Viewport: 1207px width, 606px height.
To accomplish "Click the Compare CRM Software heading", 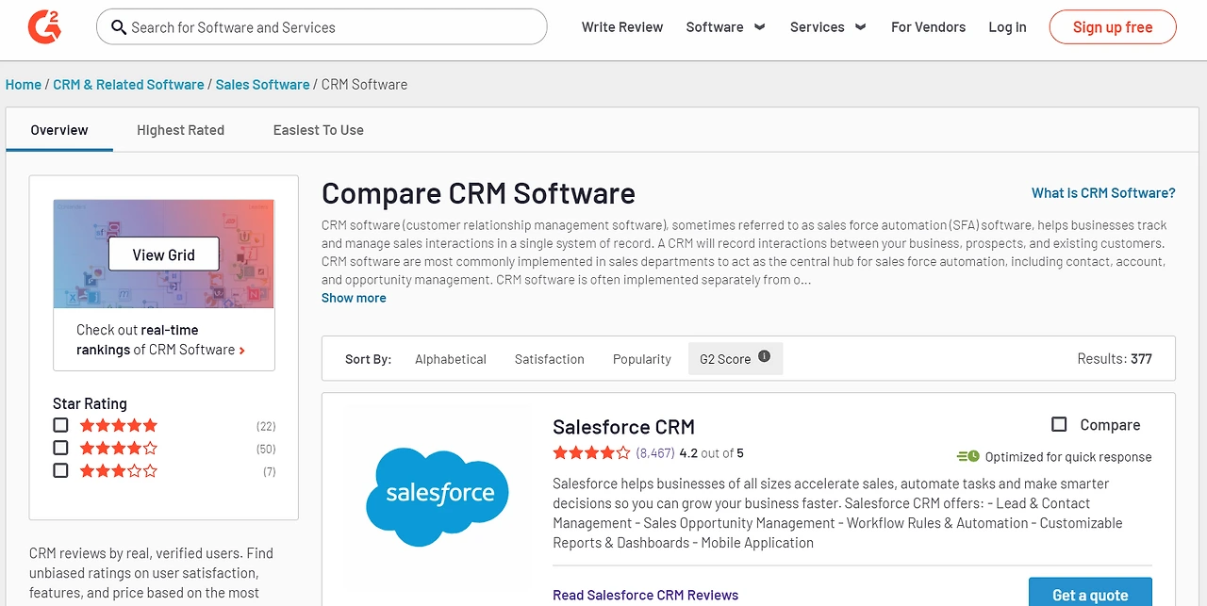I will [x=478, y=193].
